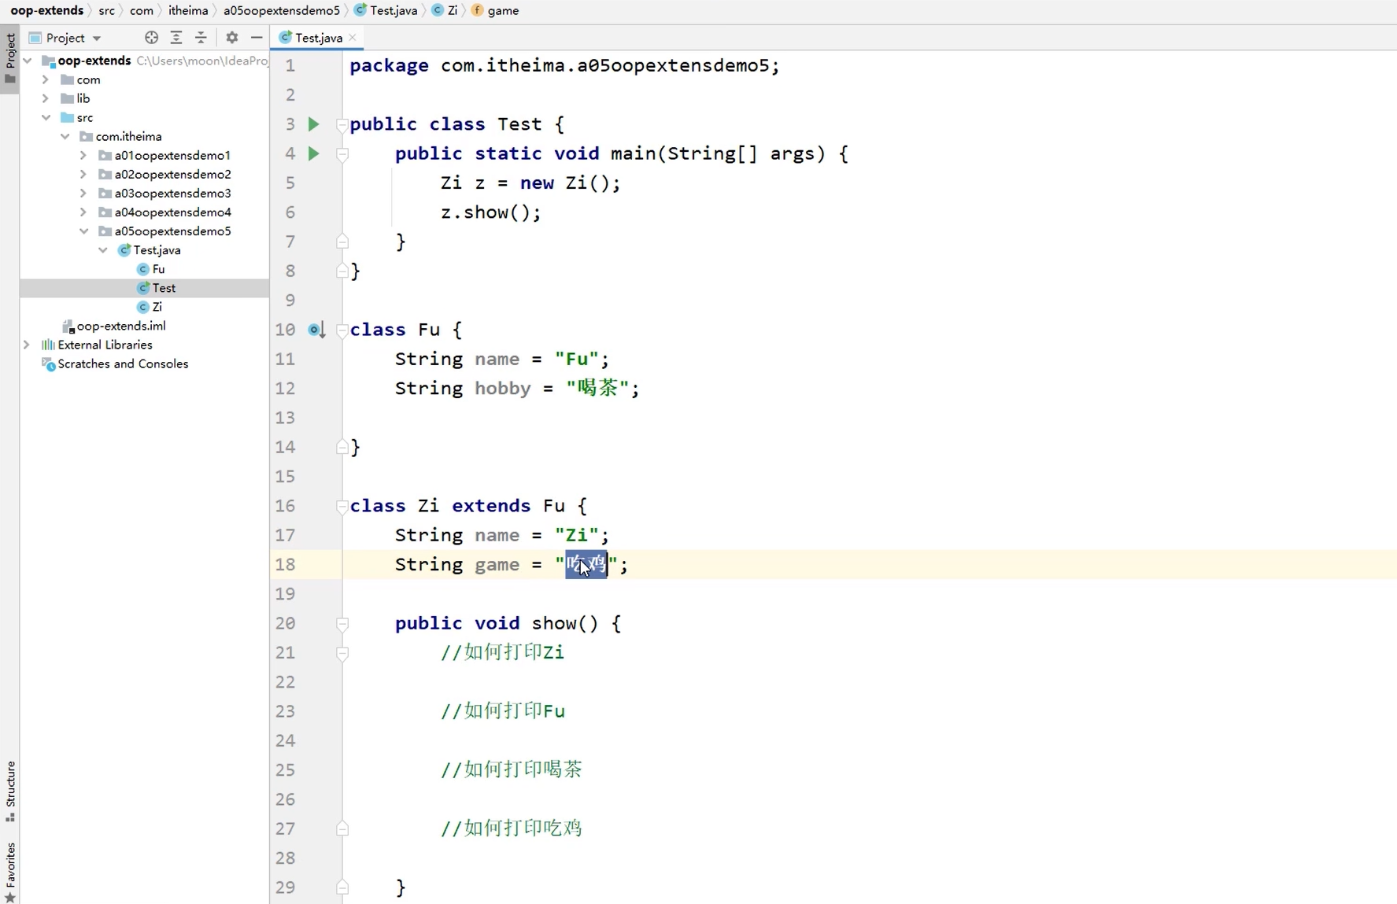Click the Zi class icon in breadcrumb bar
1397x904 pixels.
click(x=438, y=10)
